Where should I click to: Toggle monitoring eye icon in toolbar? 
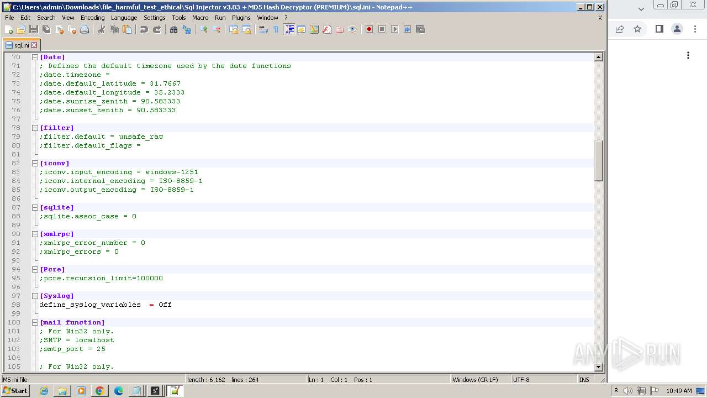[x=352, y=29]
